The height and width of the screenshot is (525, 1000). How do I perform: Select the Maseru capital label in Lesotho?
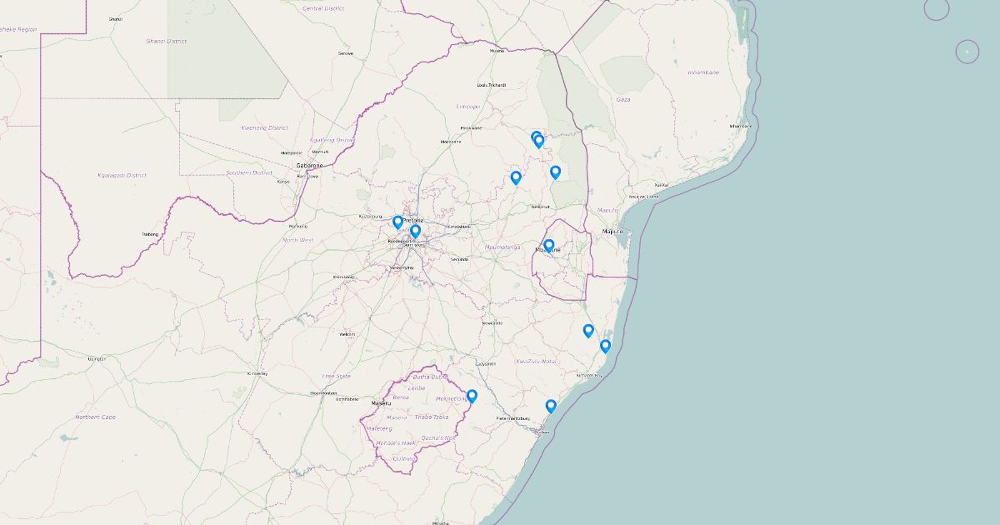tap(381, 403)
